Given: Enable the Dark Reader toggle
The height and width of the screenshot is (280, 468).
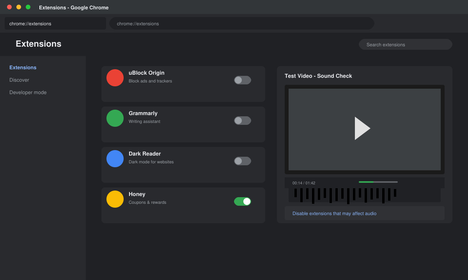Looking at the screenshot, I should 243,161.
